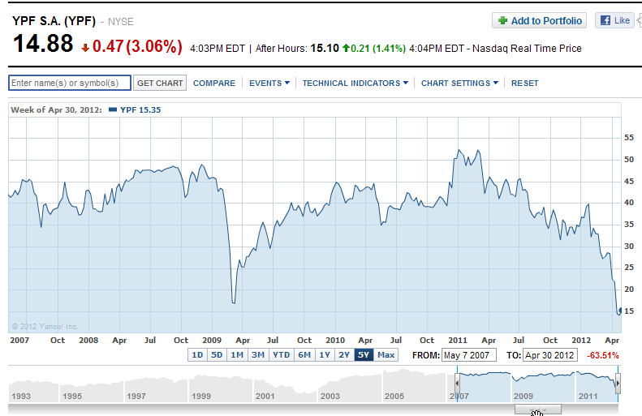Select the 5D time range
642x416 pixels.
pyautogui.click(x=217, y=355)
